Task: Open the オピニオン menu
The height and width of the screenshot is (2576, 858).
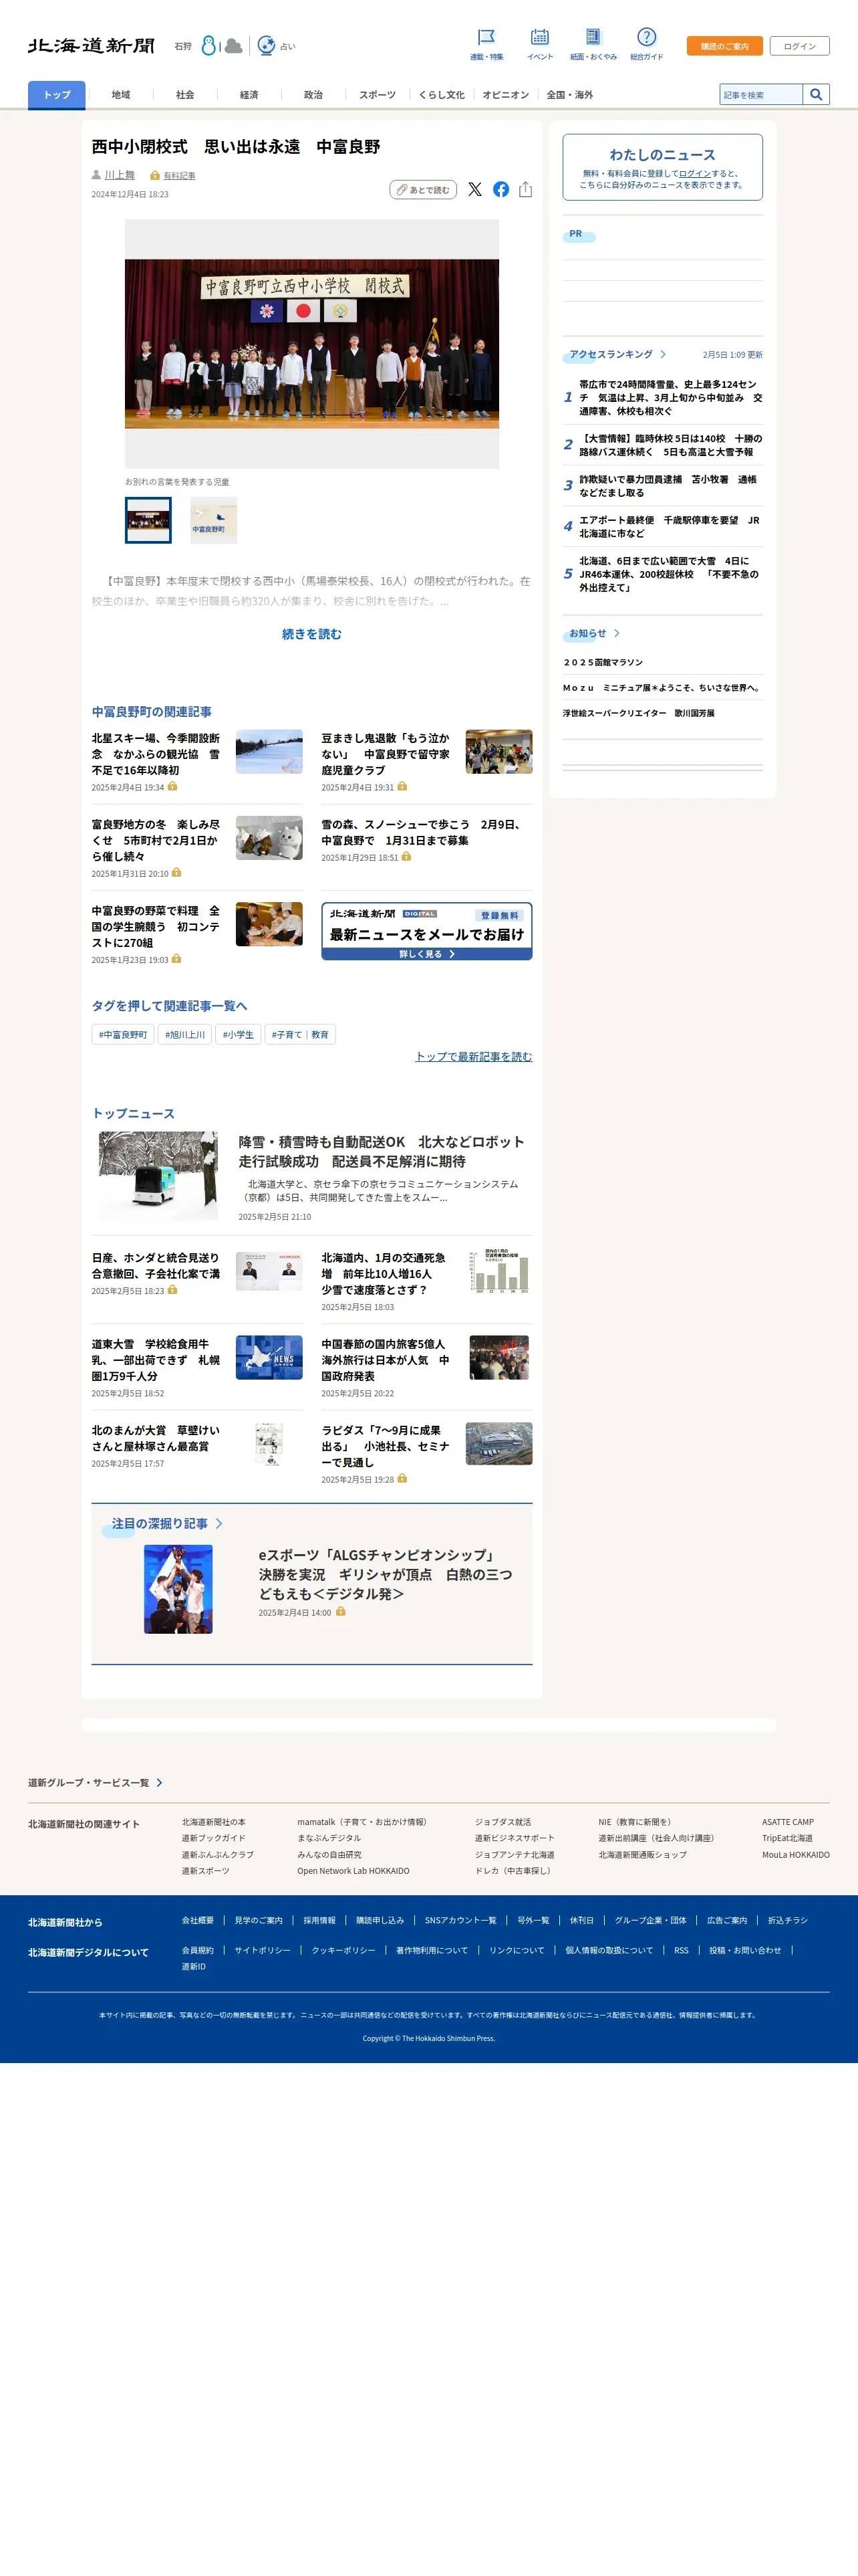Action: 505,95
